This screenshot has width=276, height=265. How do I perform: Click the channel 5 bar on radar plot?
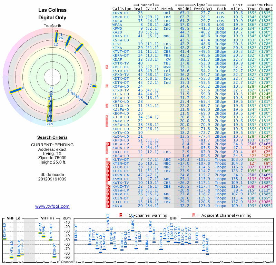pos(68,41)
